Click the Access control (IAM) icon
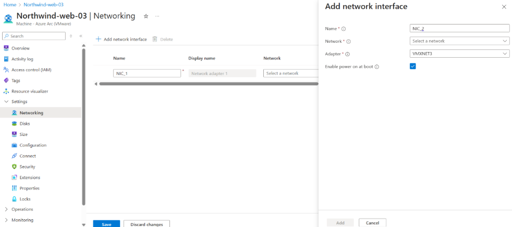Image resolution: width=512 pixels, height=227 pixels. [x=6, y=70]
